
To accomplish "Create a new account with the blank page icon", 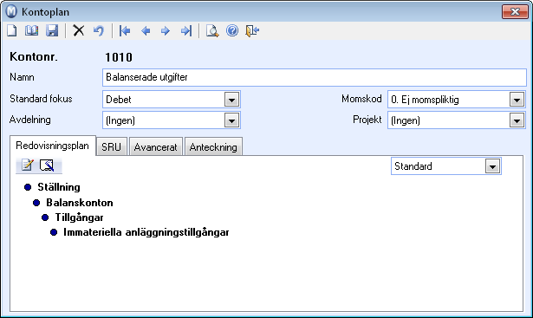I will point(12,31).
